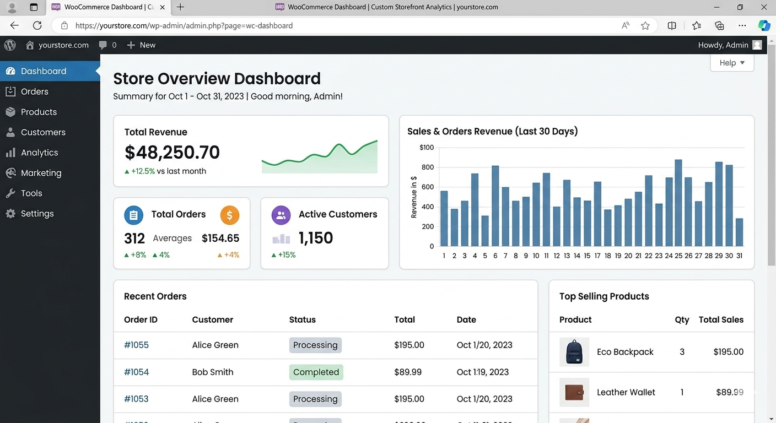Refresh the page with reload icon
The height and width of the screenshot is (423, 776).
(37, 25)
